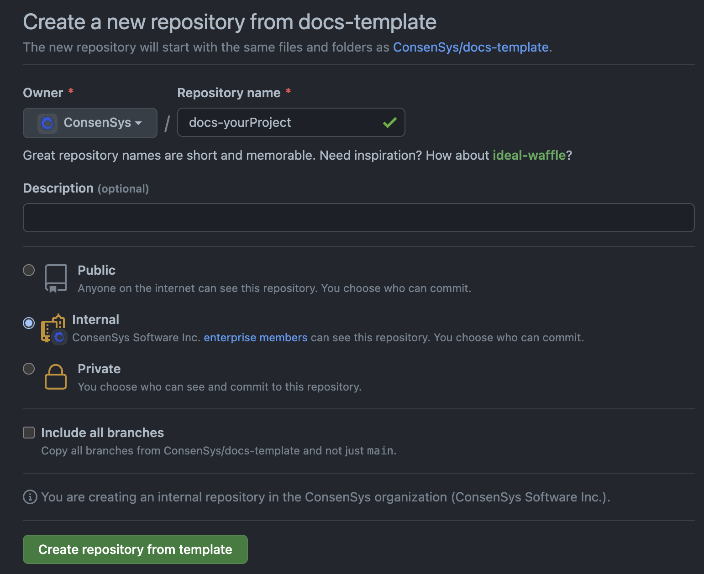
Task: Select the Internal radio option
Action: coord(28,323)
